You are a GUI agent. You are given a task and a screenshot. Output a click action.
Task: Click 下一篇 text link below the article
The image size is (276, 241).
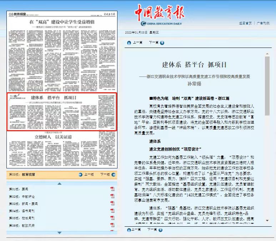[152, 230]
